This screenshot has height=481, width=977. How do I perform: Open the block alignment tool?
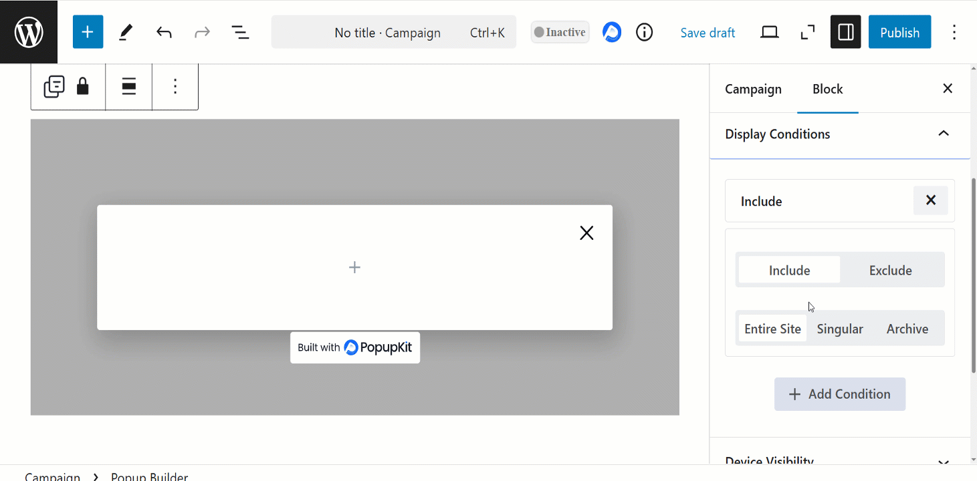point(129,87)
